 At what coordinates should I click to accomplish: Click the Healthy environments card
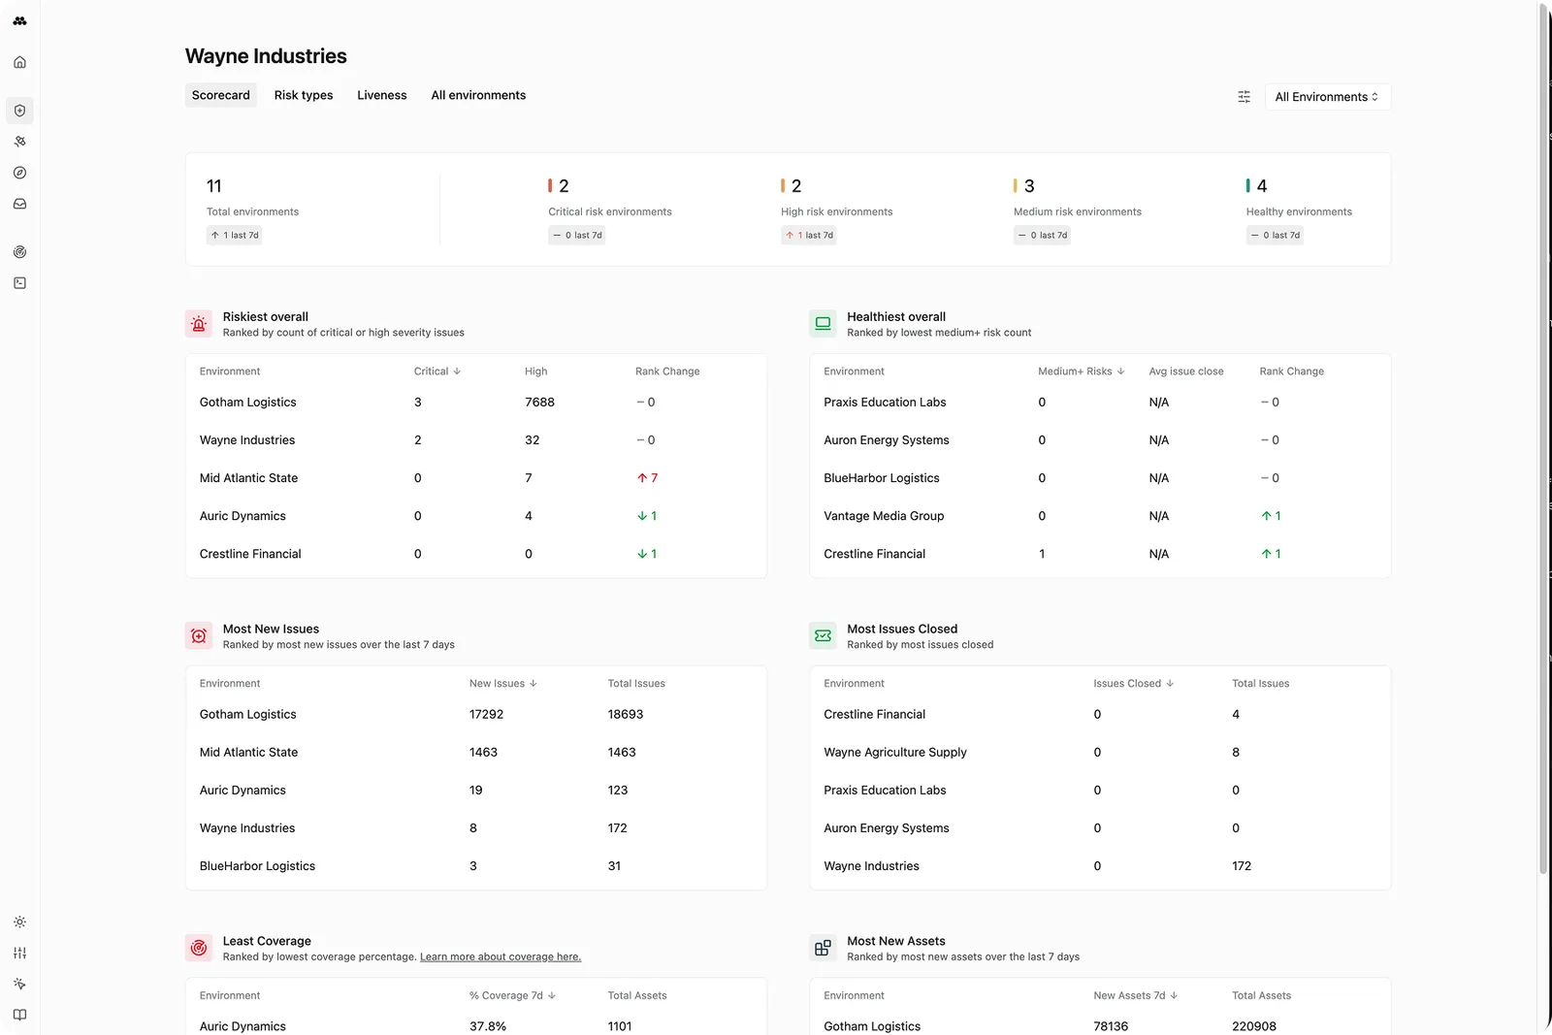(1299, 210)
